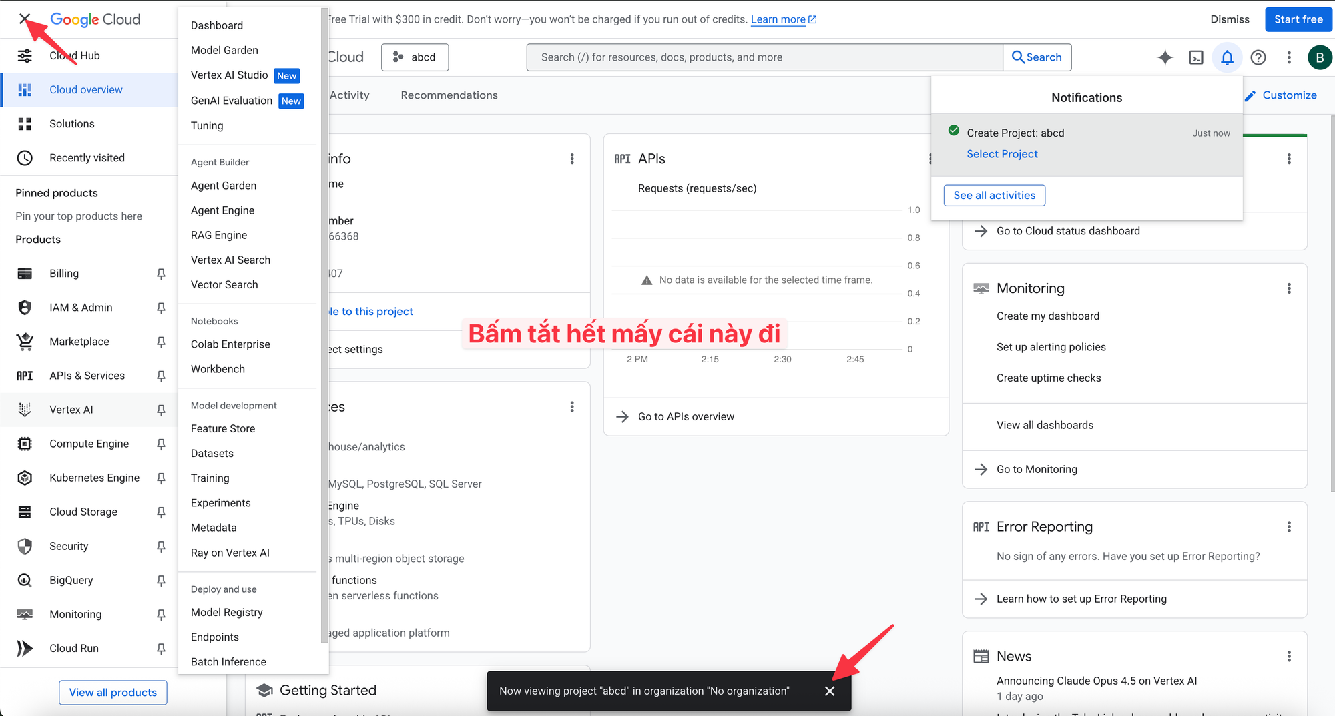Open Gemini AI assistant sparkle icon
Image resolution: width=1335 pixels, height=716 pixels.
(1165, 57)
